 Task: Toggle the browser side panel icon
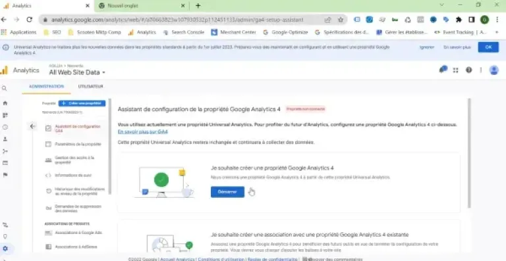(472, 20)
